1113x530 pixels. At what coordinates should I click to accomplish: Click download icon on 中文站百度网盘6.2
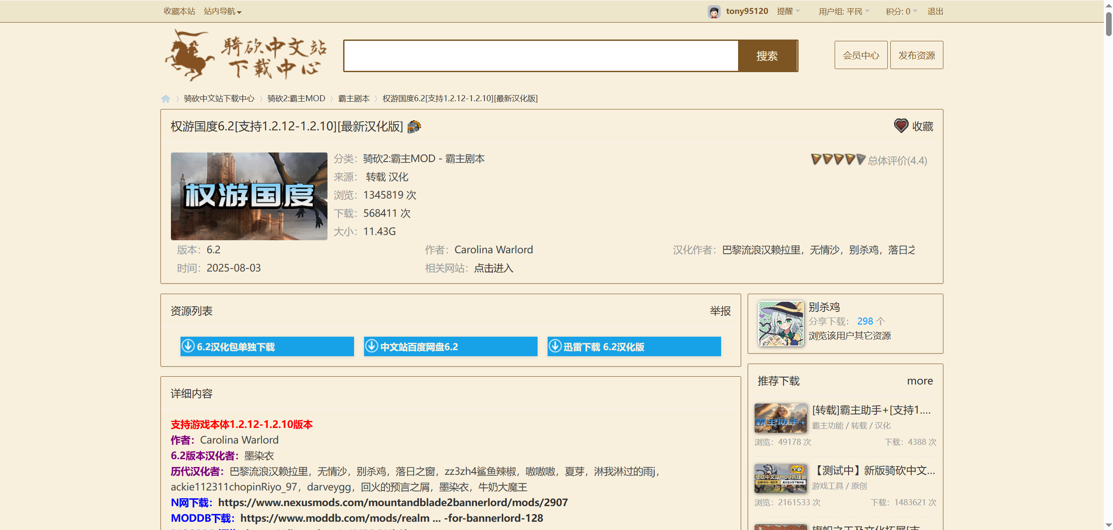(371, 346)
